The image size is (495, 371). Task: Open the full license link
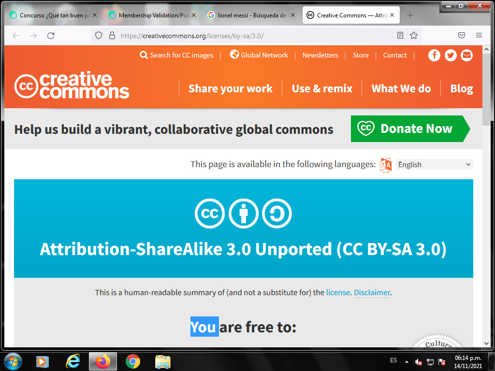click(338, 292)
